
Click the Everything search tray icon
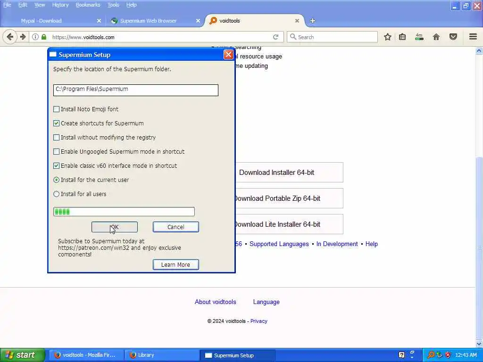pos(431,355)
